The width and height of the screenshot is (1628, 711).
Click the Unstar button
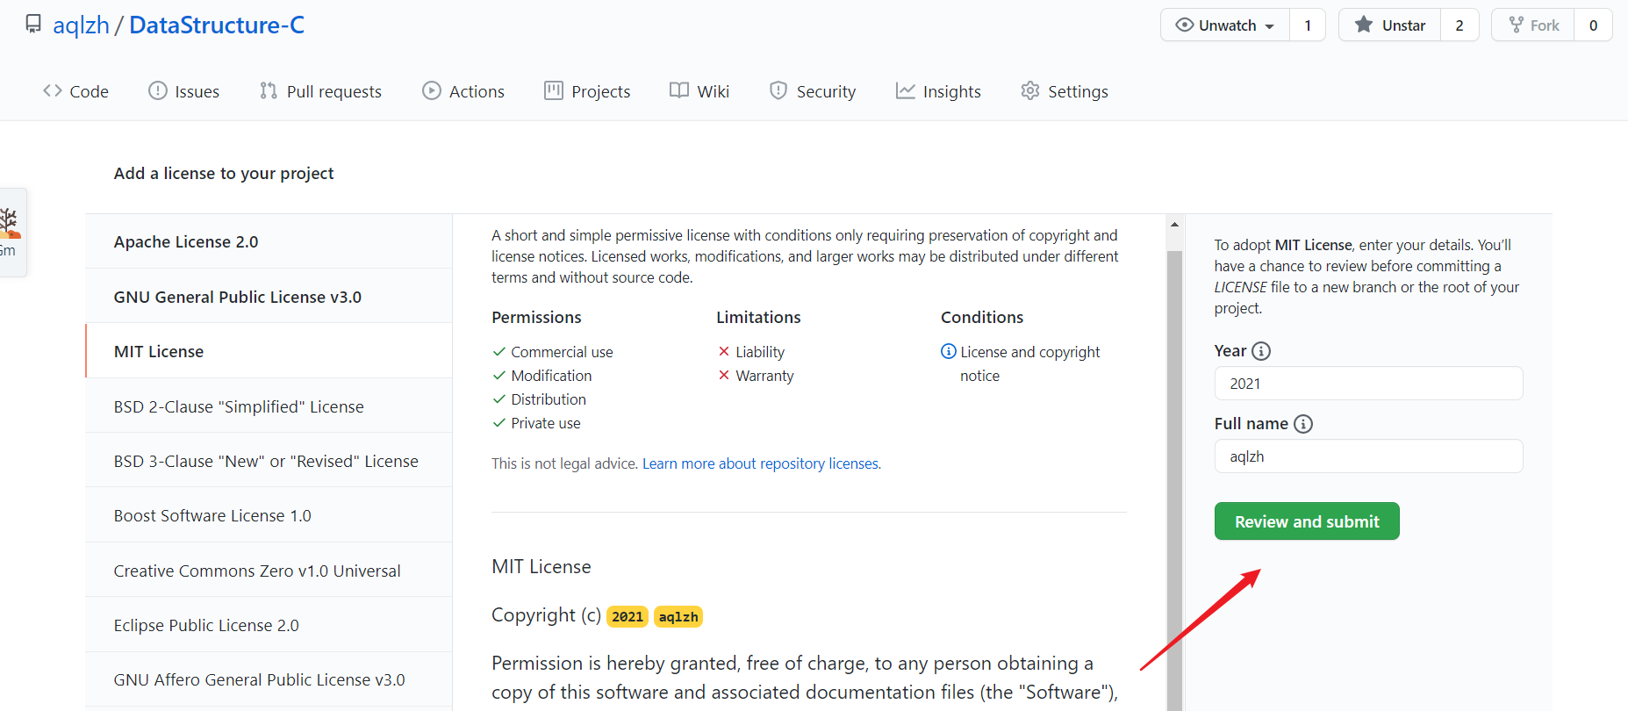coord(1390,25)
